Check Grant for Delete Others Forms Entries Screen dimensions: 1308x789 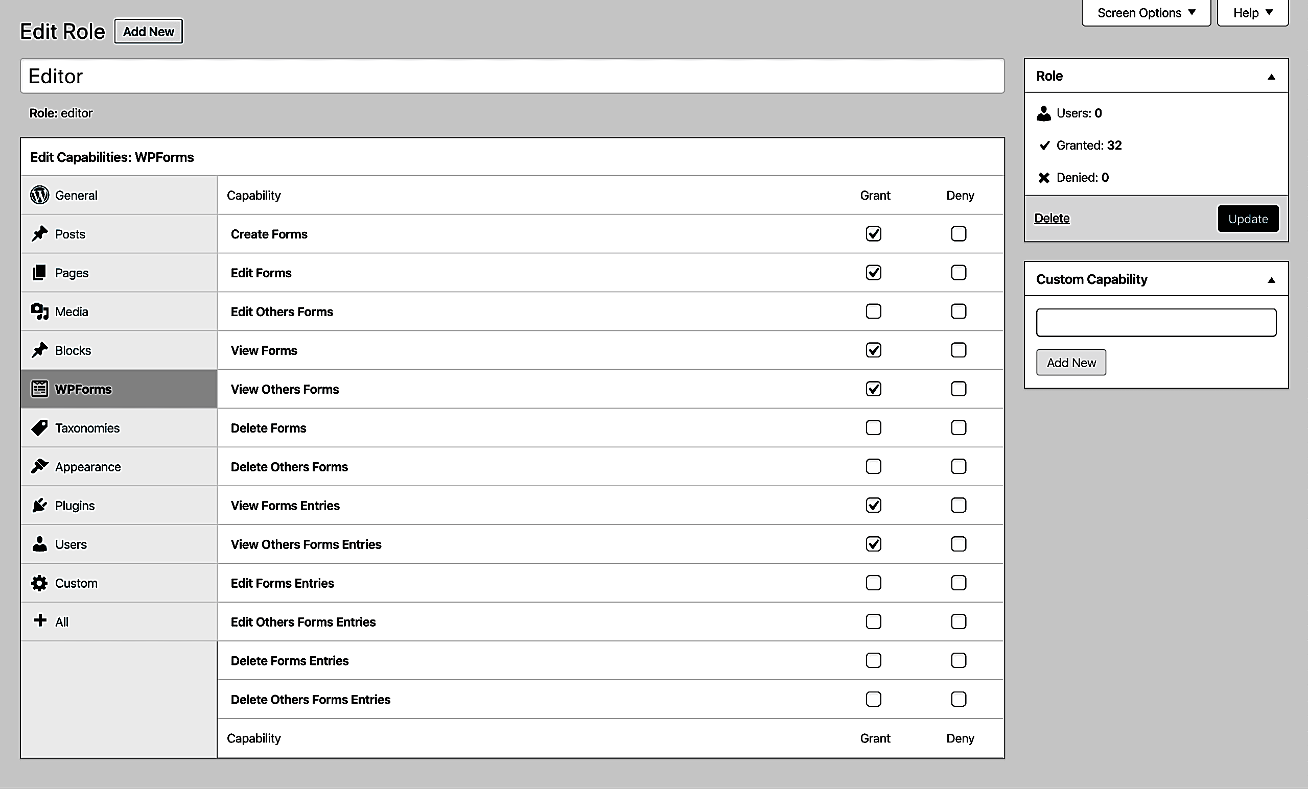coord(873,699)
